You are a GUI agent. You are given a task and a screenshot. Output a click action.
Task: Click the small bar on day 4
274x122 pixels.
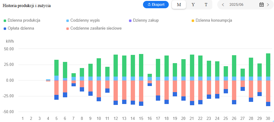click(x=48, y=80)
